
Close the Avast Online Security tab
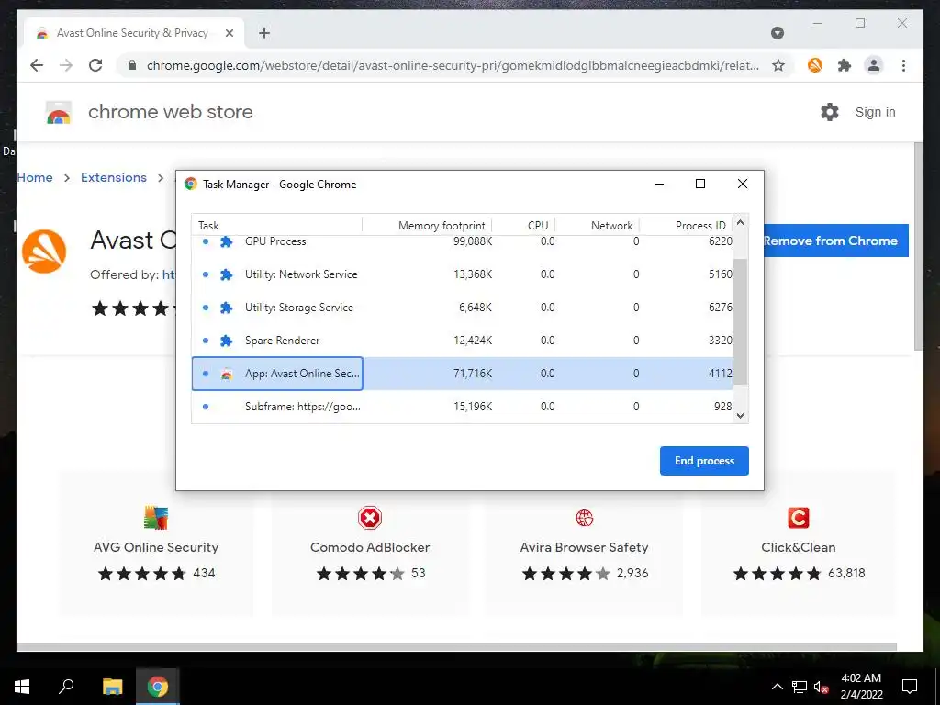point(229,33)
